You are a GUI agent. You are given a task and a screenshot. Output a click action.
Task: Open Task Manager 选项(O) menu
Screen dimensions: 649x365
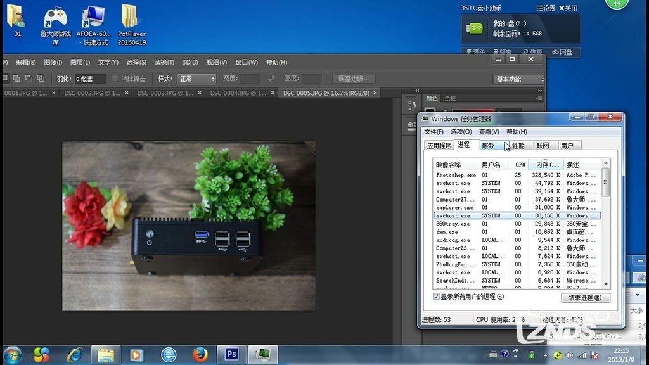461,132
